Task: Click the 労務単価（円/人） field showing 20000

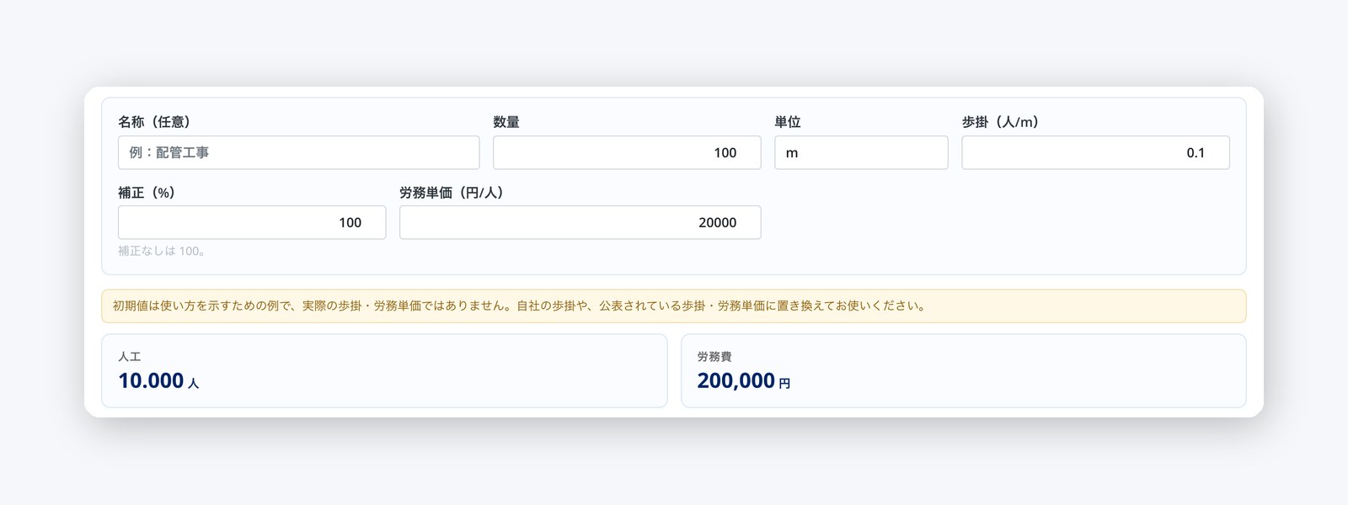Action: pyautogui.click(x=580, y=222)
